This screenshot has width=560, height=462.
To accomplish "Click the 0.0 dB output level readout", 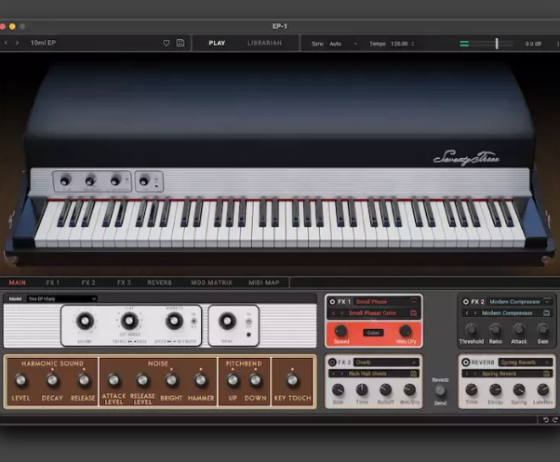I will [x=533, y=44].
